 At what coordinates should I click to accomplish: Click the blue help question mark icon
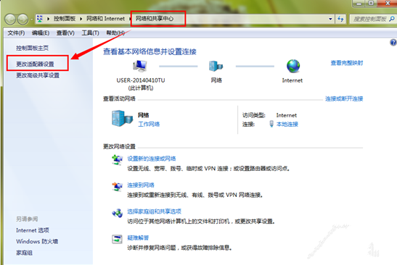[x=393, y=43]
